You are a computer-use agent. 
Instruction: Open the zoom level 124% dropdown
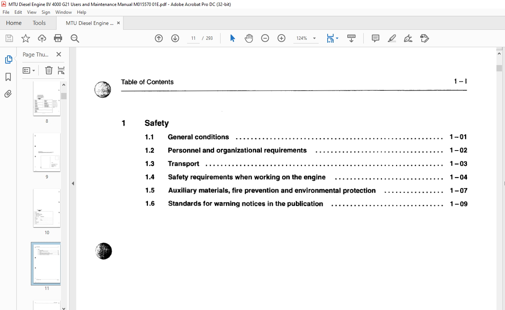(x=315, y=38)
